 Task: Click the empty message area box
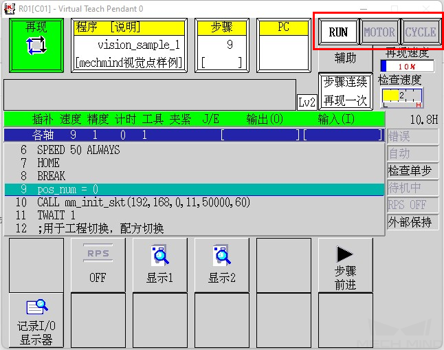coord(150,95)
